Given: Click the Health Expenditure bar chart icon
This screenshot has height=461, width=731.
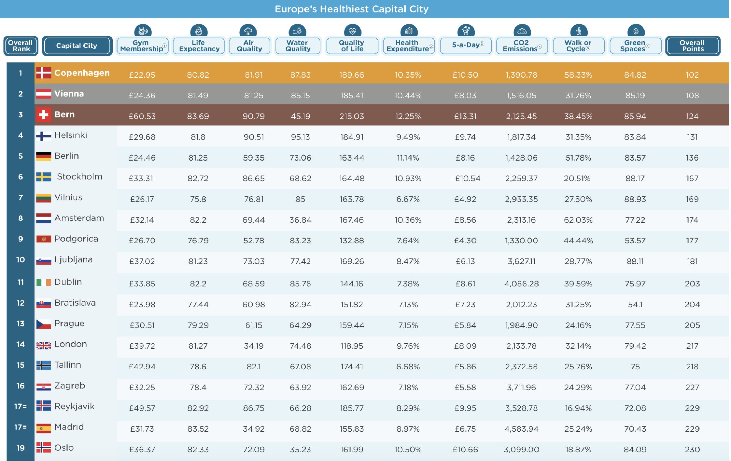Looking at the screenshot, I should tap(409, 31).
